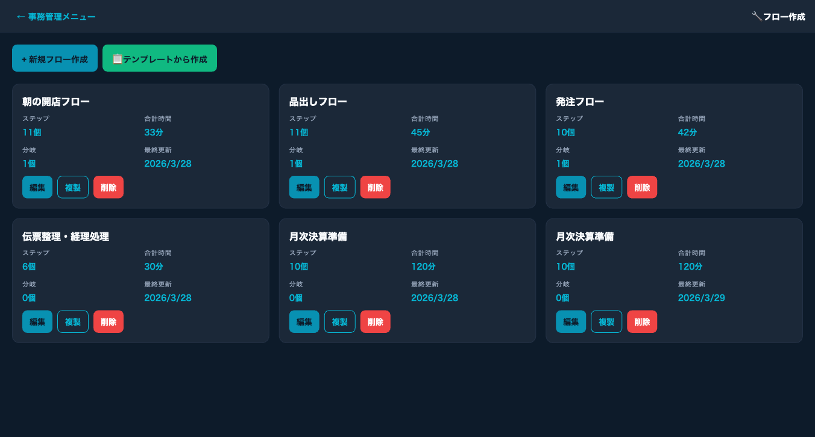The width and height of the screenshot is (815, 437).
Task: Copy 発注フロー using 複製
Action: [606, 187]
